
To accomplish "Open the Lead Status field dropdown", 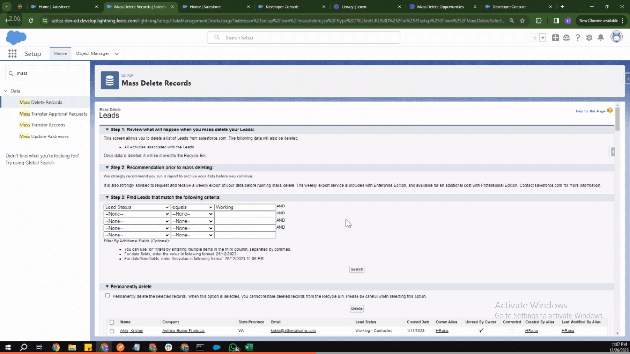I will point(137,207).
